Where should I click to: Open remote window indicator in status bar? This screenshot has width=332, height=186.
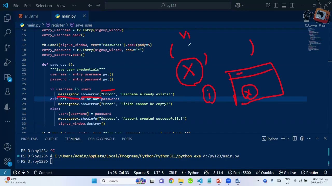pos(5,173)
